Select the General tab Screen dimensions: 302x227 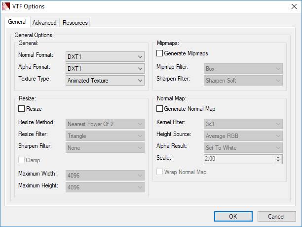tap(18, 22)
